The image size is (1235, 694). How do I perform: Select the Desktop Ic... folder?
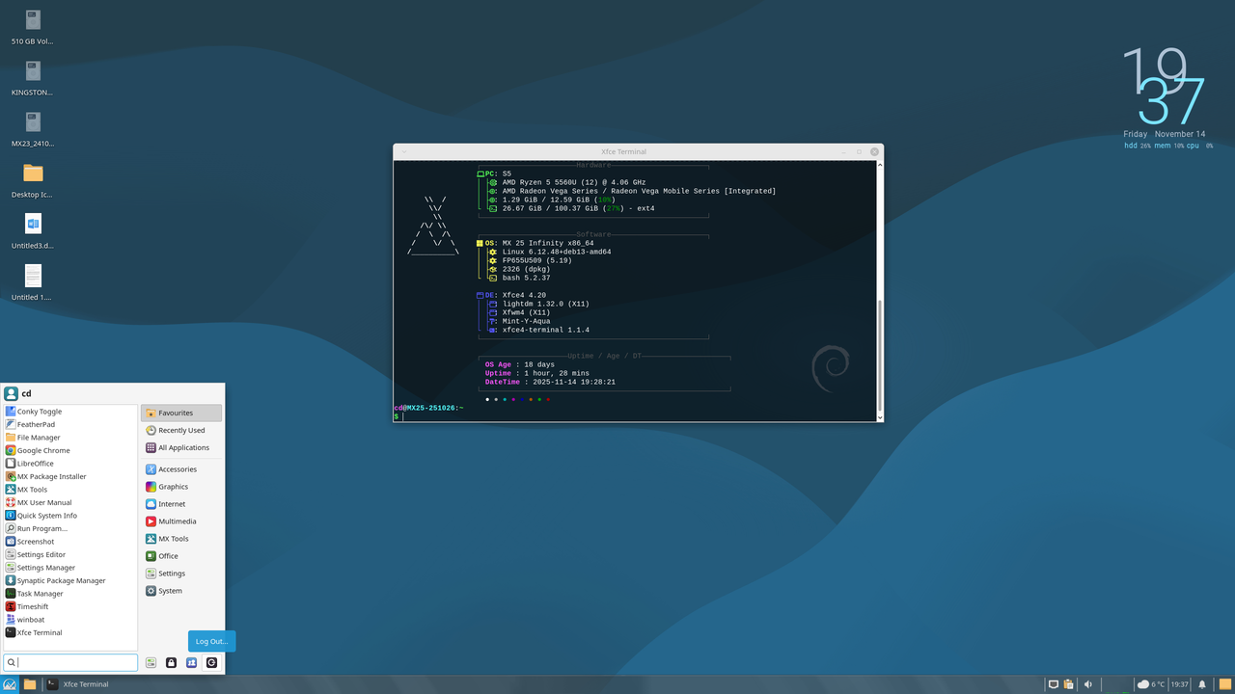[33, 180]
